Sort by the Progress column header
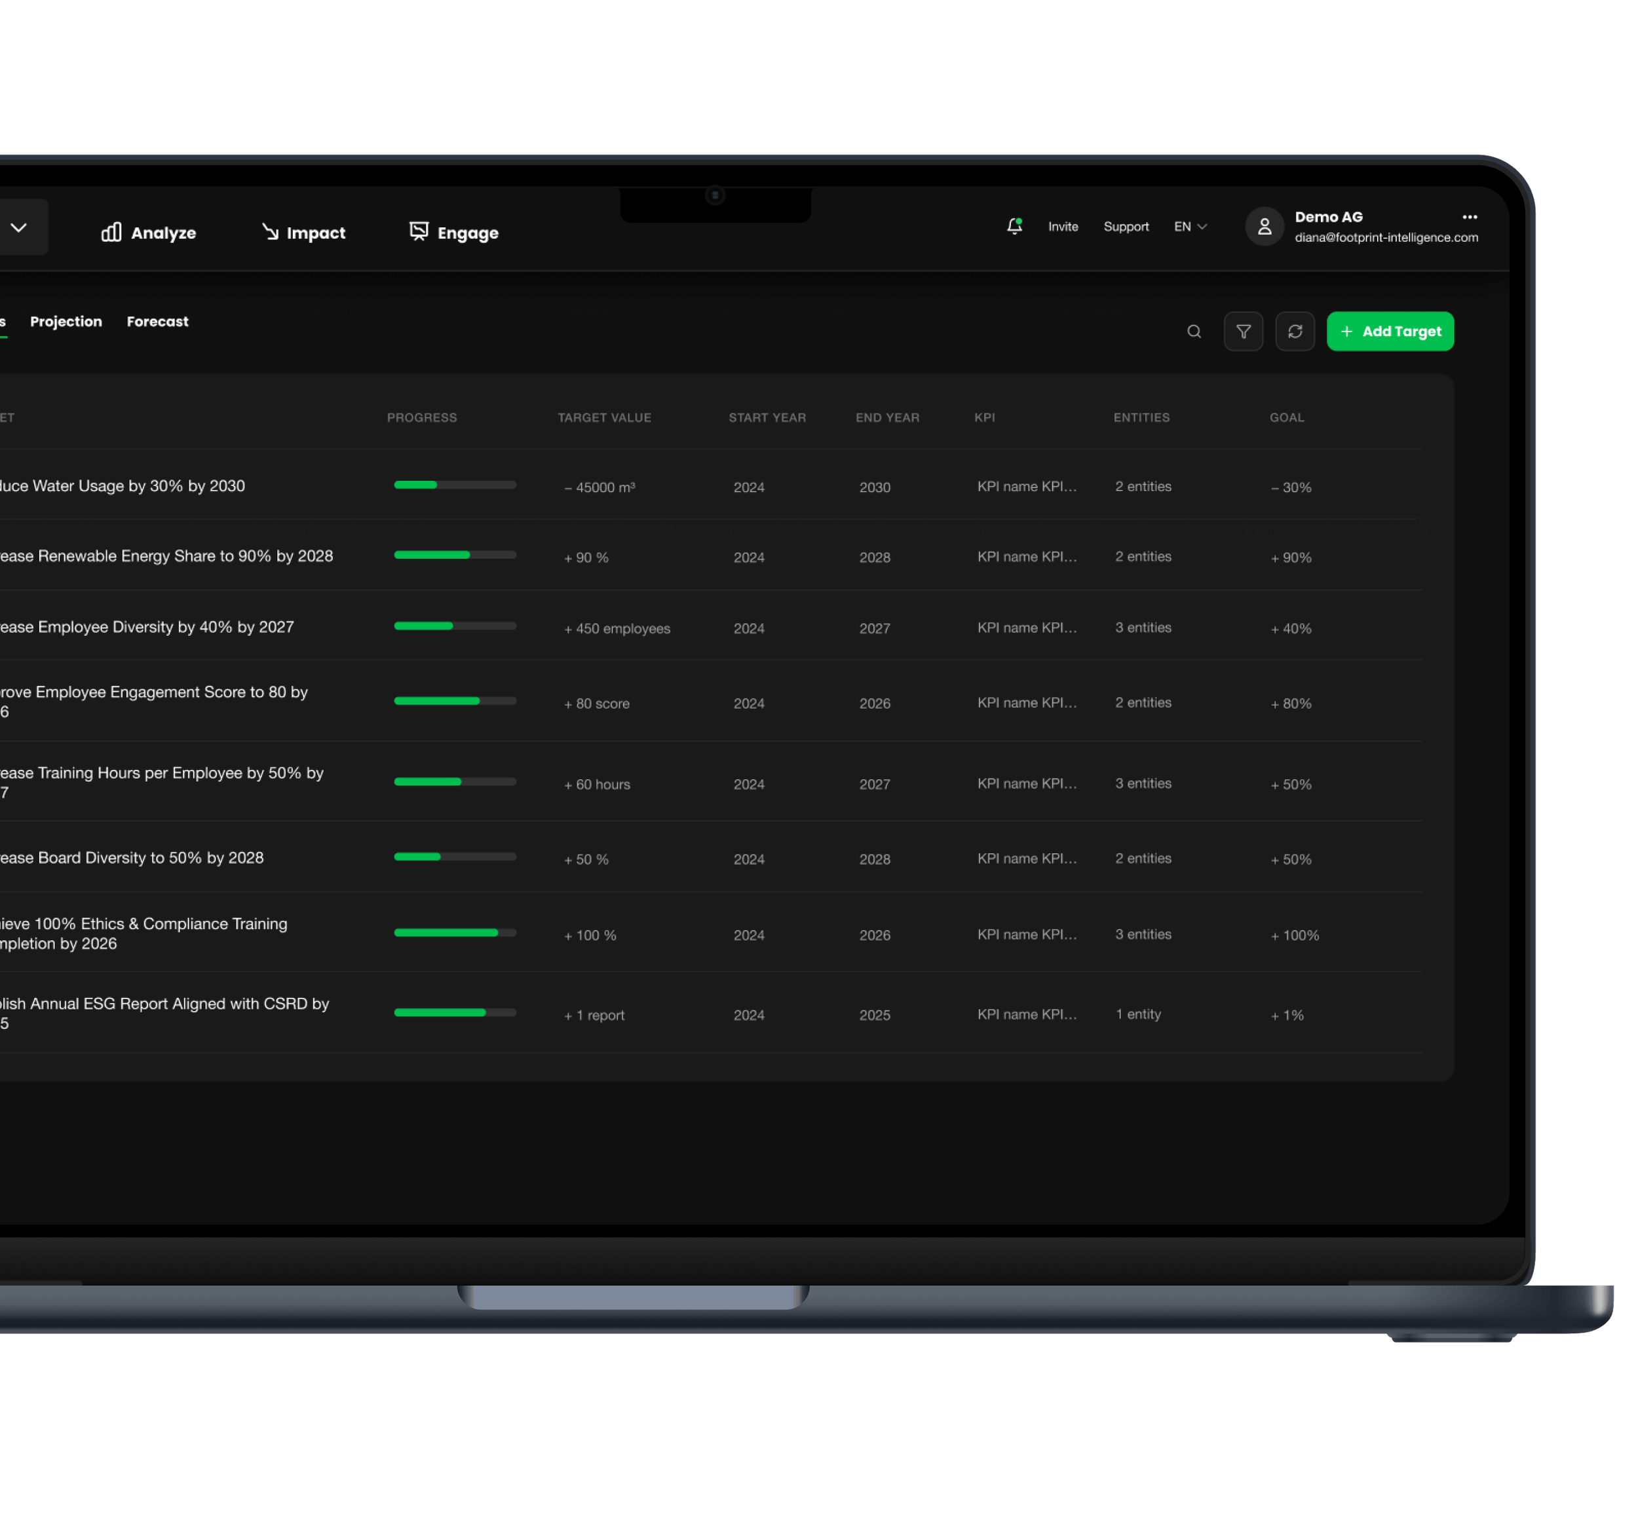The height and width of the screenshot is (1526, 1638). [422, 418]
